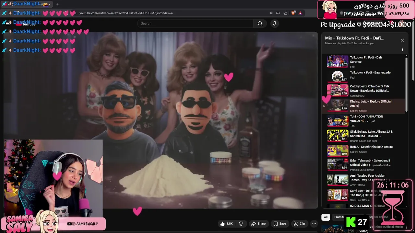Screen dimensions: 415x233
Task: Open thumbnail for Talkdown Ft. Fedi - Dafi Surprise
Action: (x=338, y=61)
